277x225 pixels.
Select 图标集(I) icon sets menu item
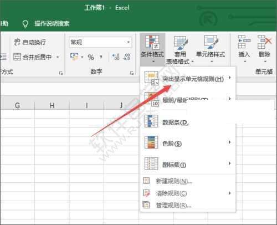pyautogui.click(x=188, y=163)
